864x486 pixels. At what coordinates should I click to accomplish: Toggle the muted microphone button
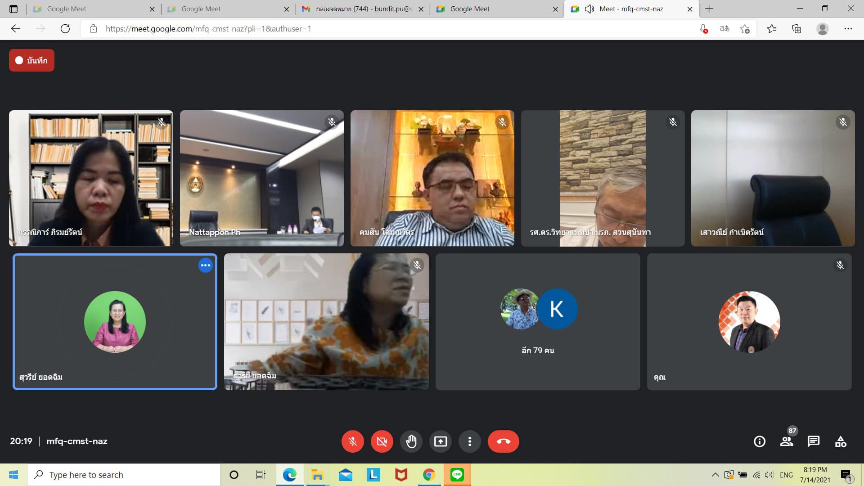352,441
